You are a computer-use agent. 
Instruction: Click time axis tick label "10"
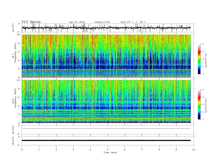coord(194,150)
